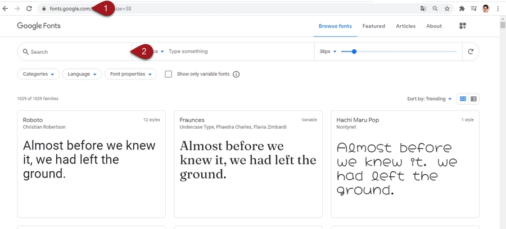Click the variable fonts info icon
Screen dimensions: 506x229
coord(236,74)
